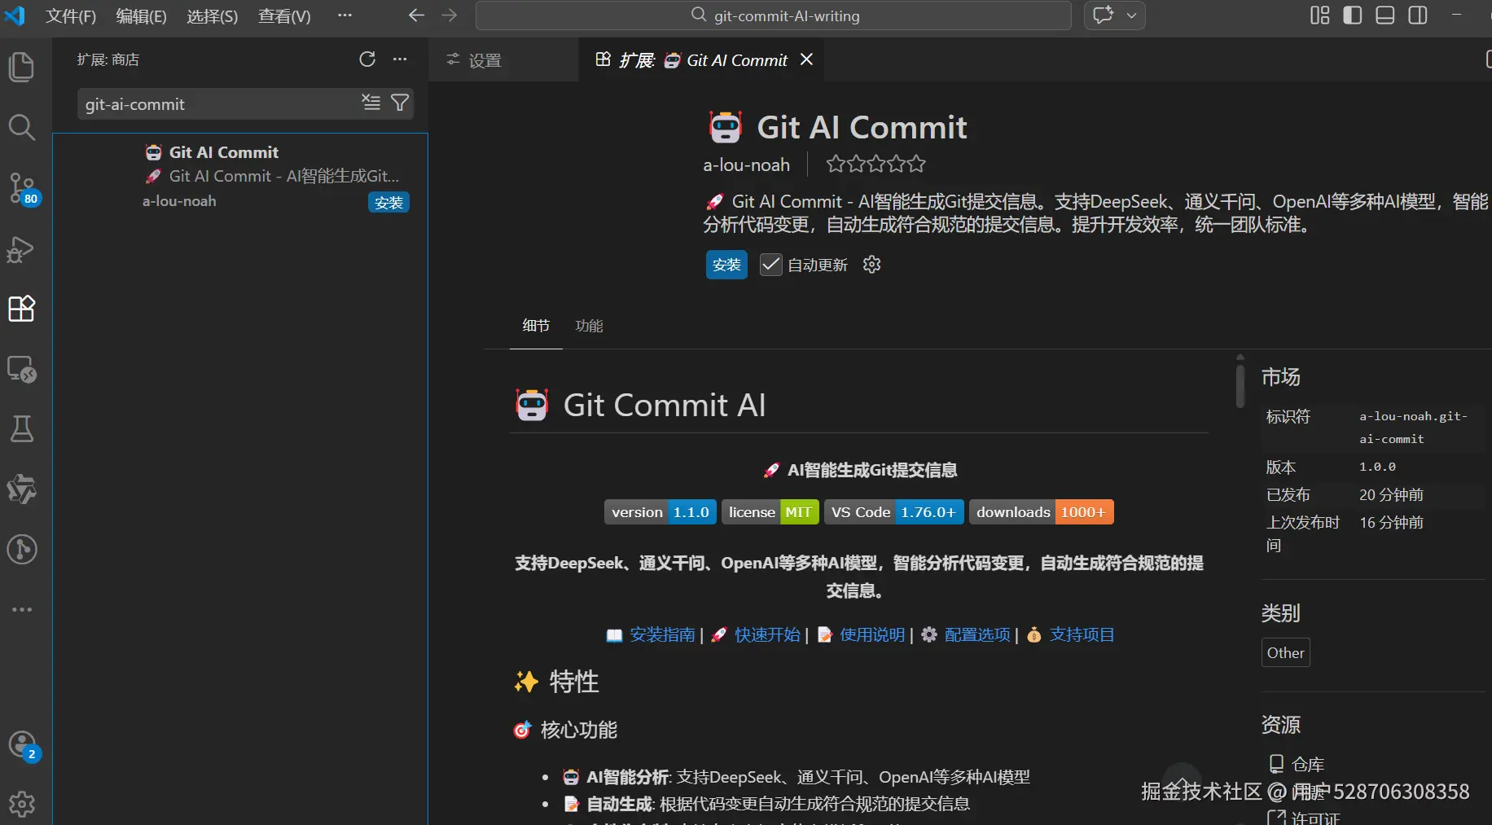1492x825 pixels.
Task: Click the version 1.1.0 badge
Action: [x=660, y=512]
